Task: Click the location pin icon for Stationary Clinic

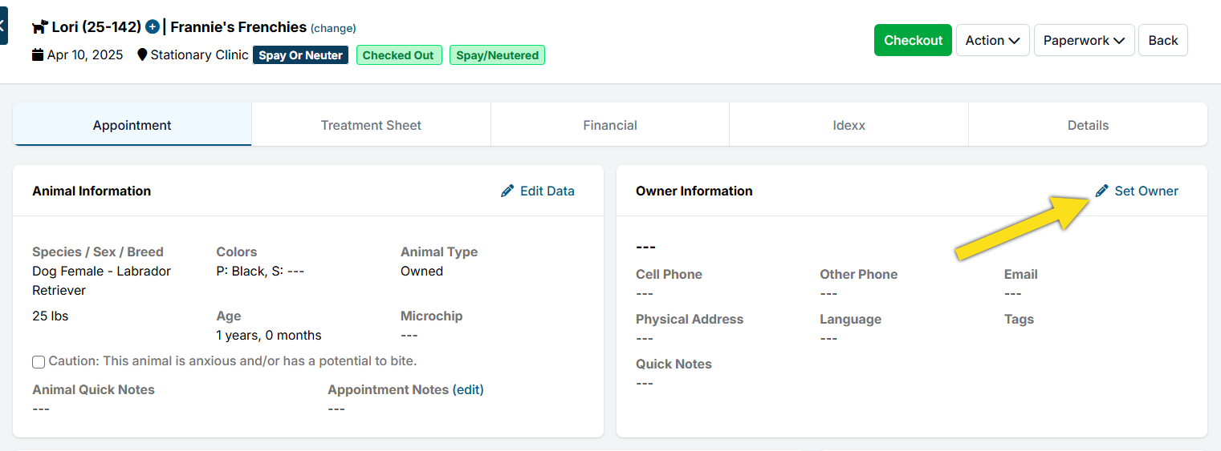Action: coord(143,55)
